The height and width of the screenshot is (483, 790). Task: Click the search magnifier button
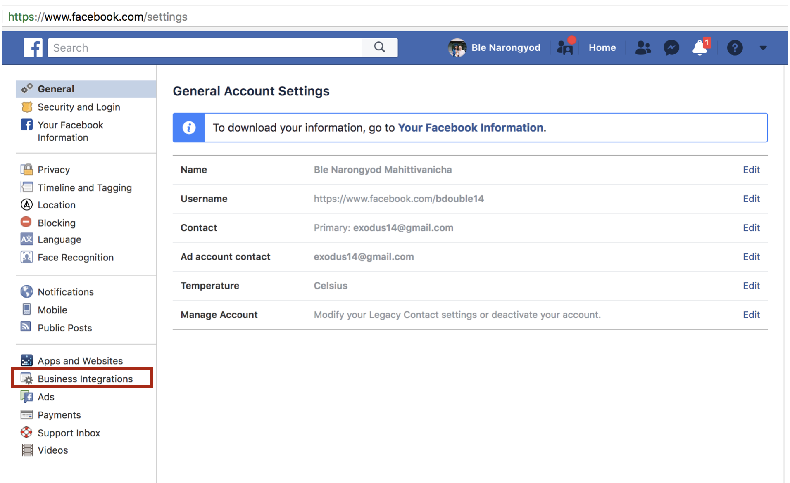tap(379, 47)
